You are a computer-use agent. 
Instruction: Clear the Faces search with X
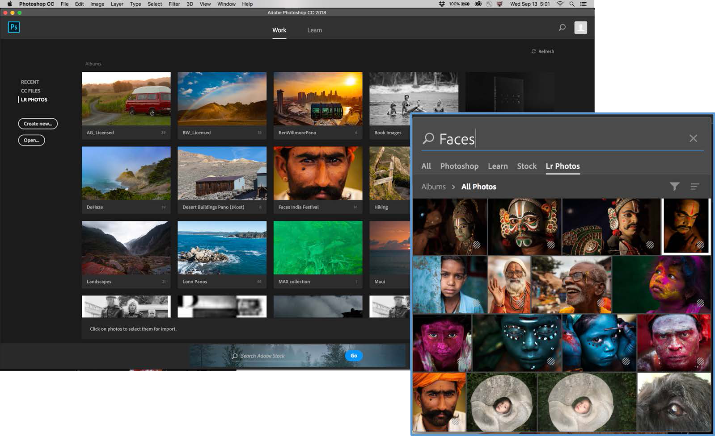click(x=693, y=138)
